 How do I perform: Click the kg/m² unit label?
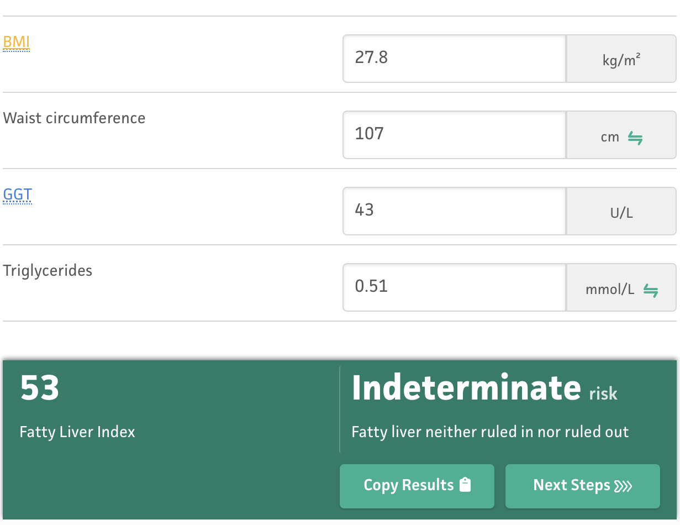pos(621,59)
